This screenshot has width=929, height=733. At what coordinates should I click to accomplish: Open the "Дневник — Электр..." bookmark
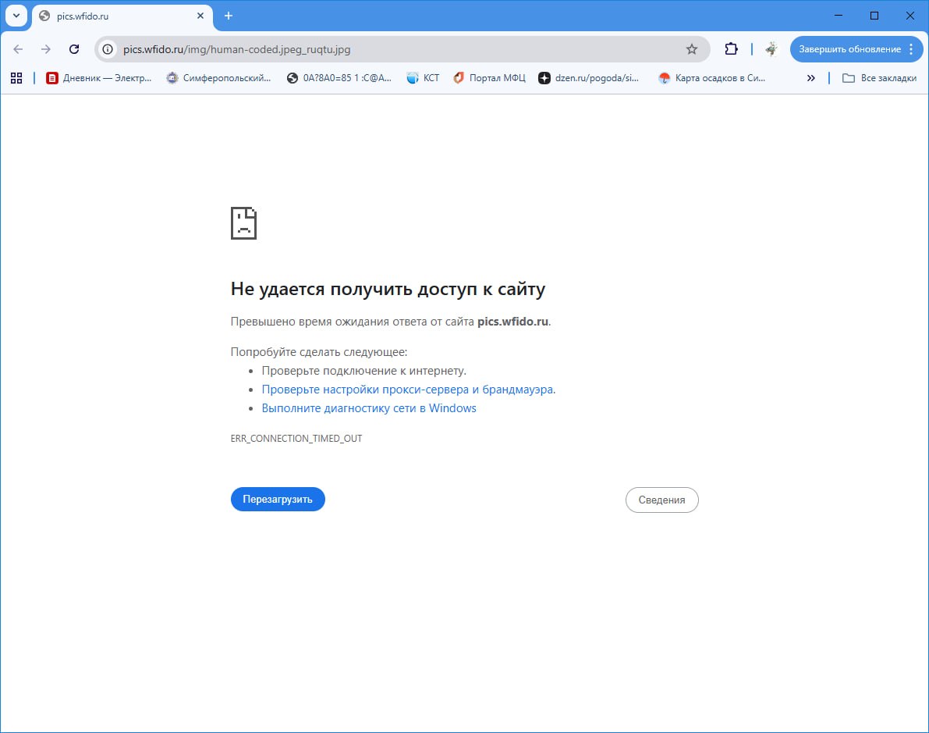coord(99,78)
